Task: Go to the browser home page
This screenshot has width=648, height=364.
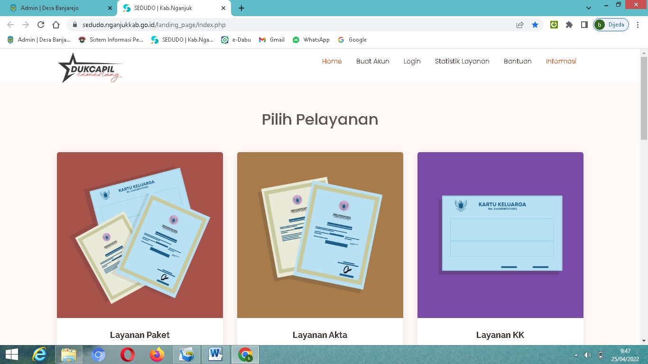Action: click(x=56, y=25)
